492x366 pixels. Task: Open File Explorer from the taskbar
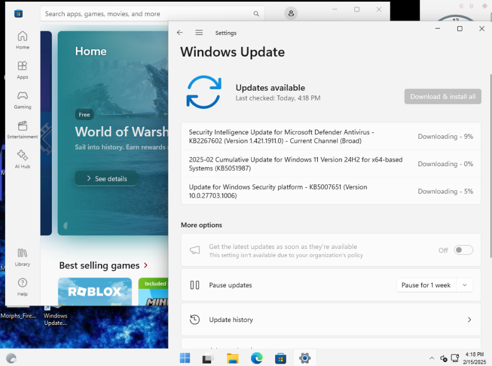[232, 359]
